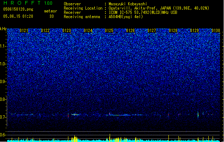
Task: Click the meteor count value 33
Action: tap(52, 16)
